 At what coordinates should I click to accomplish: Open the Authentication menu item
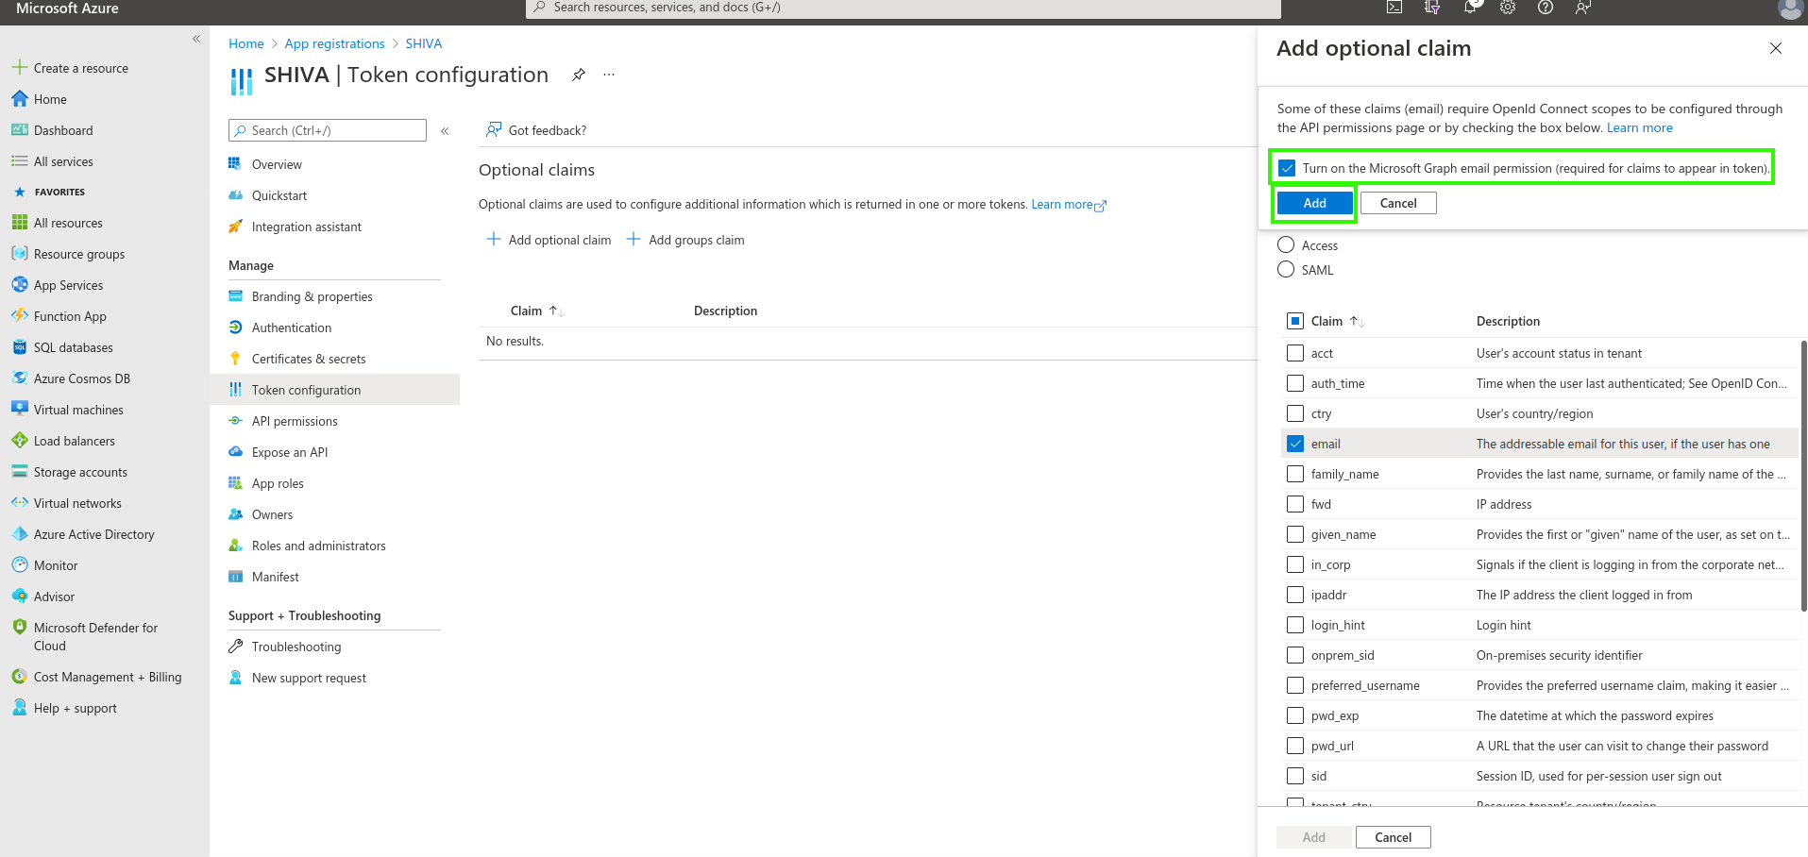[x=291, y=328]
